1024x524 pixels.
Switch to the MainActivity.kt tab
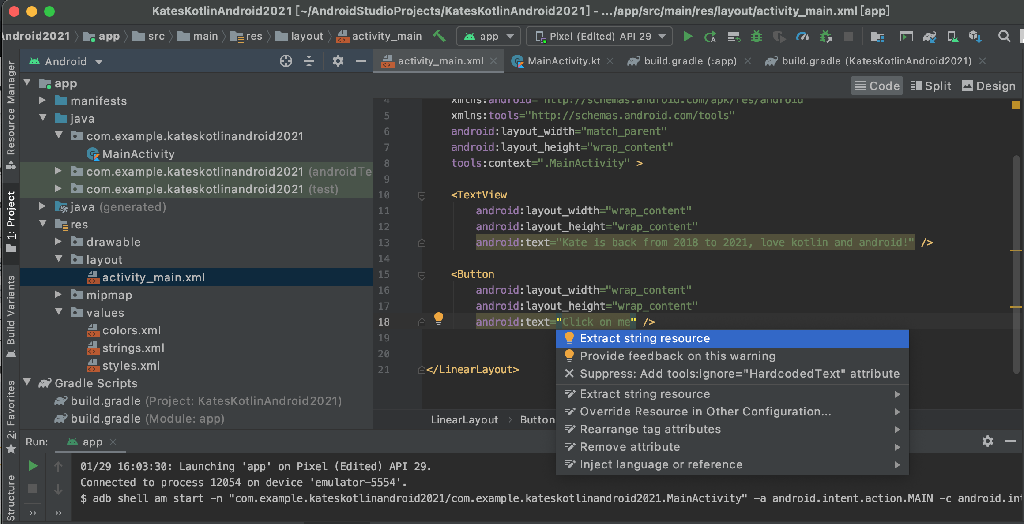(563, 61)
